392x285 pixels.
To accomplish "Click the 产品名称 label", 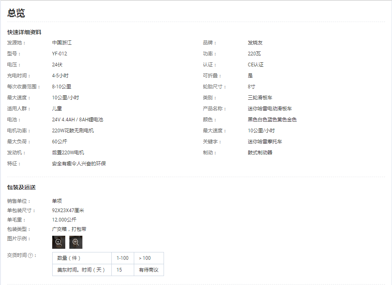I will (x=215, y=109).
